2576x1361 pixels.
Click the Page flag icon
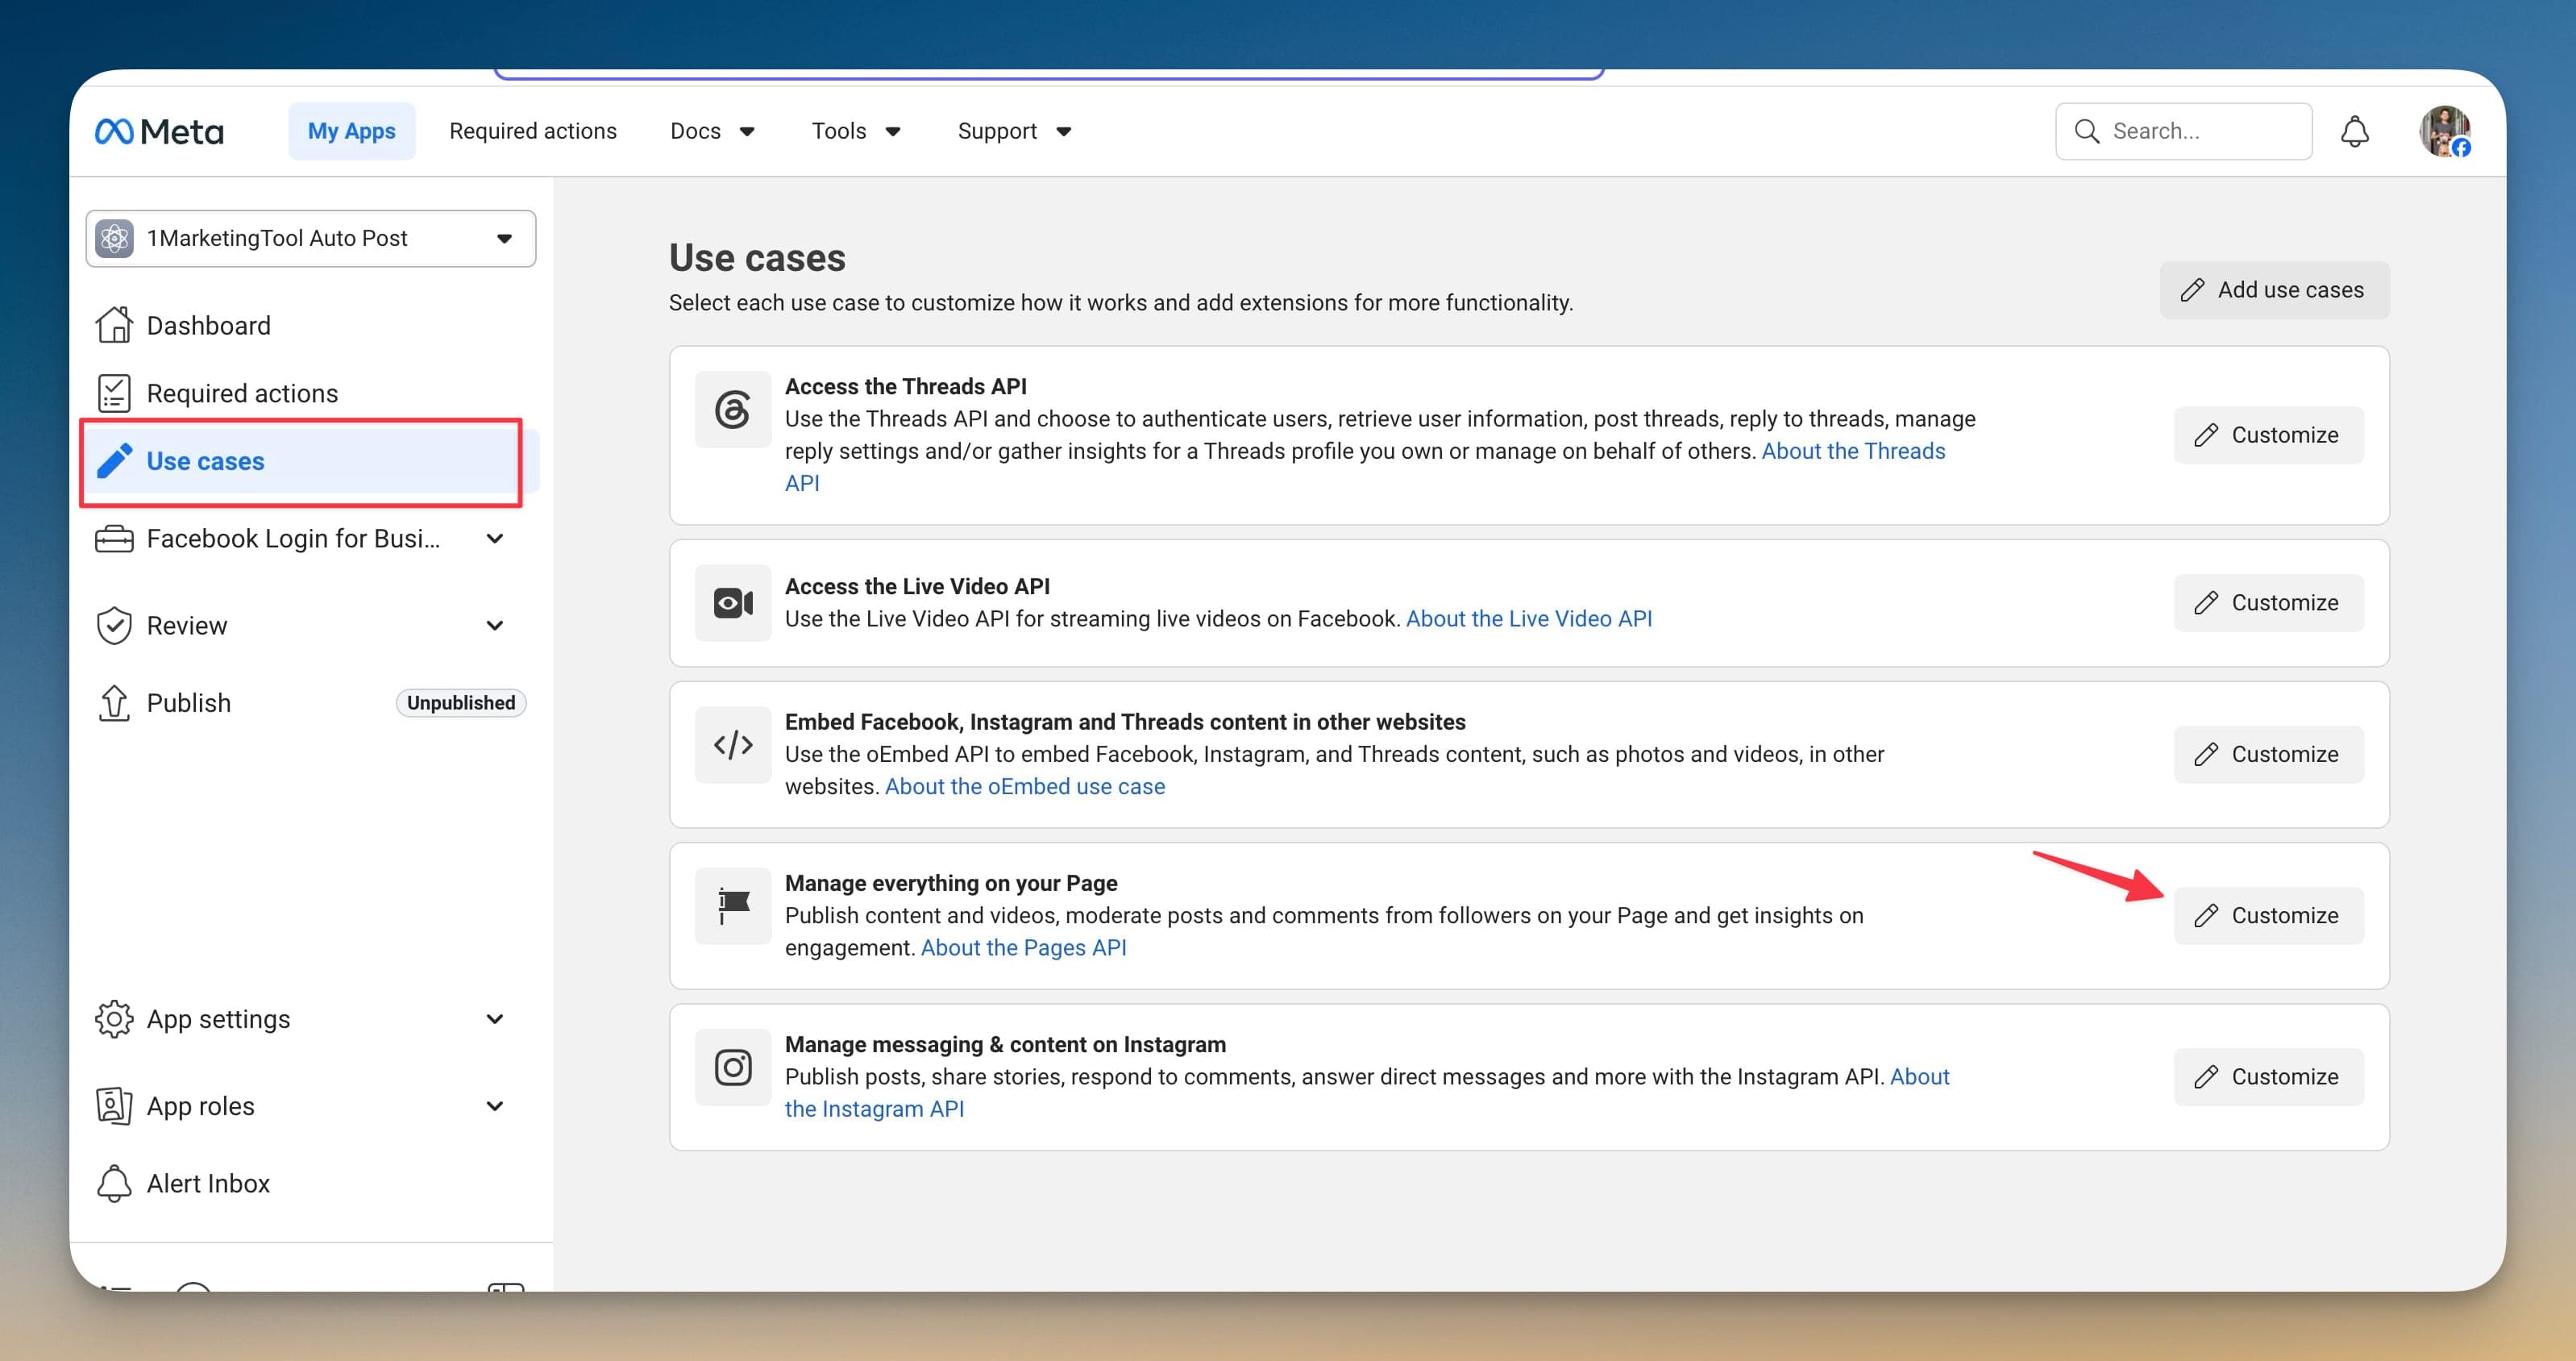coord(733,906)
